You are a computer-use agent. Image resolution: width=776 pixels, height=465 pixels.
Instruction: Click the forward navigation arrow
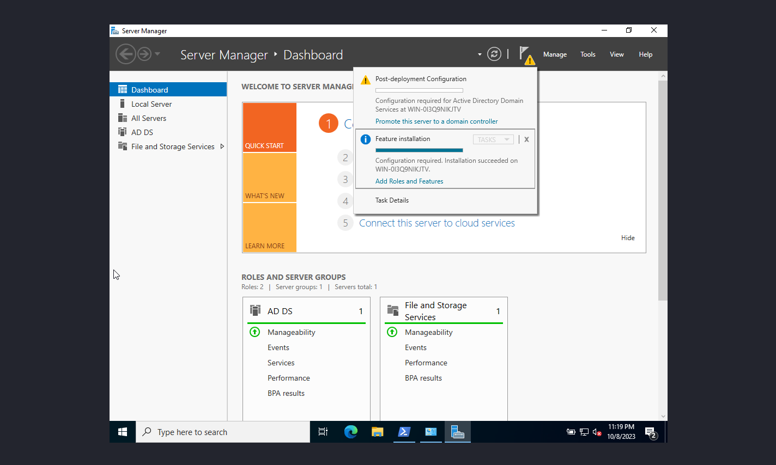pos(144,54)
